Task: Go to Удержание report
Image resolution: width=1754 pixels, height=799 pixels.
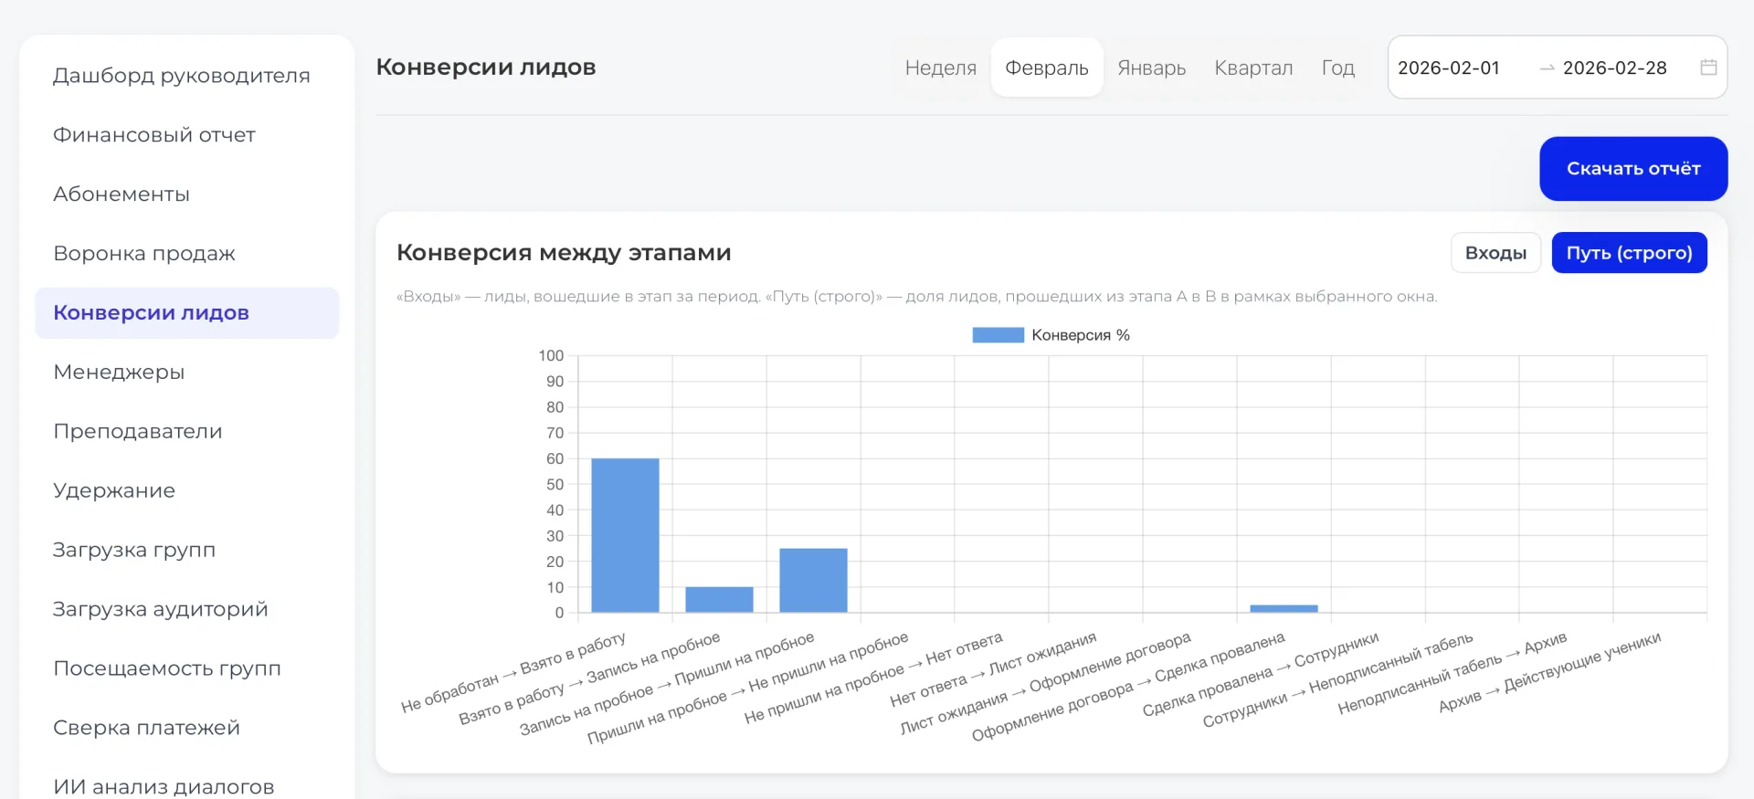Action: point(114,491)
